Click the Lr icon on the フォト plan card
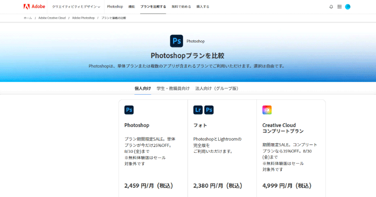This screenshot has height=197, width=376. [x=198, y=110]
